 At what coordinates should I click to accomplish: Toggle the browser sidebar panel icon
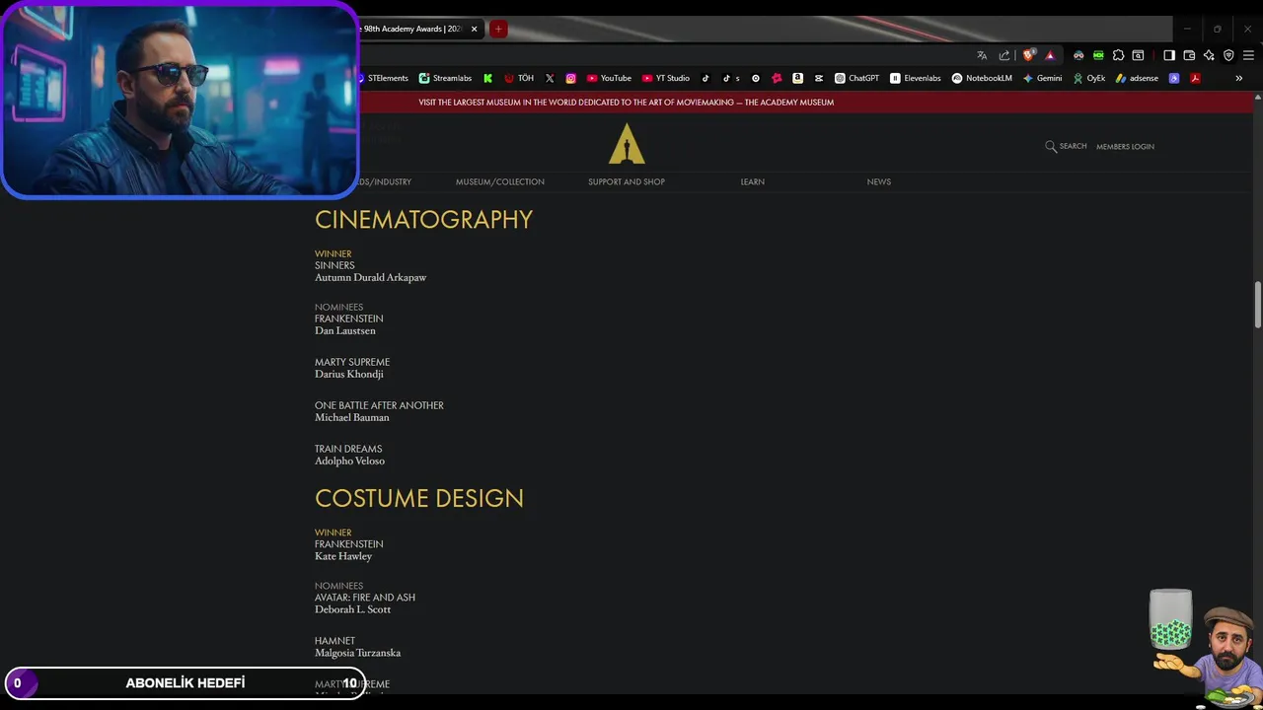tap(1169, 55)
